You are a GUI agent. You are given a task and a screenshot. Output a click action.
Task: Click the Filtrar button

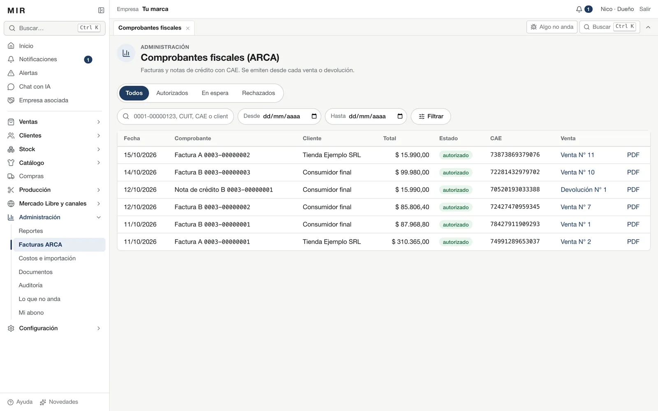[x=431, y=116]
